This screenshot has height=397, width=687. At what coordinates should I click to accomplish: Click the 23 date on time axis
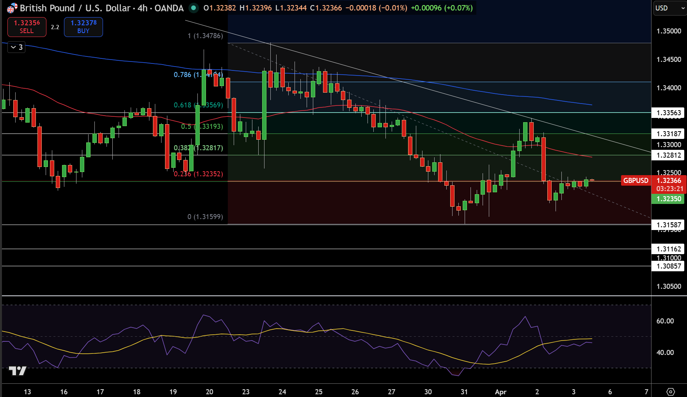pyautogui.click(x=246, y=392)
